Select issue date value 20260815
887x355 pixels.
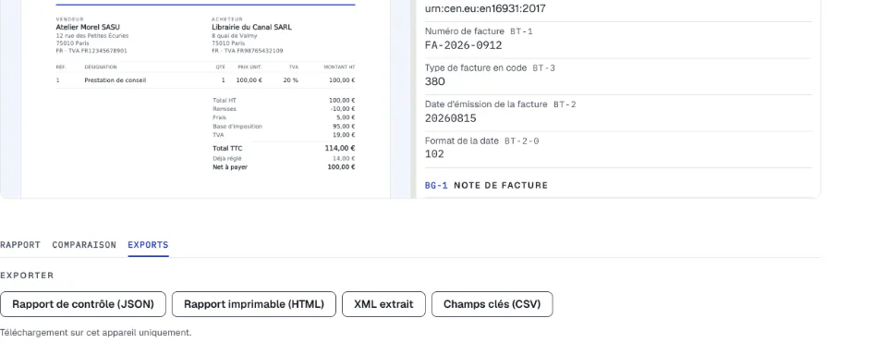450,118
